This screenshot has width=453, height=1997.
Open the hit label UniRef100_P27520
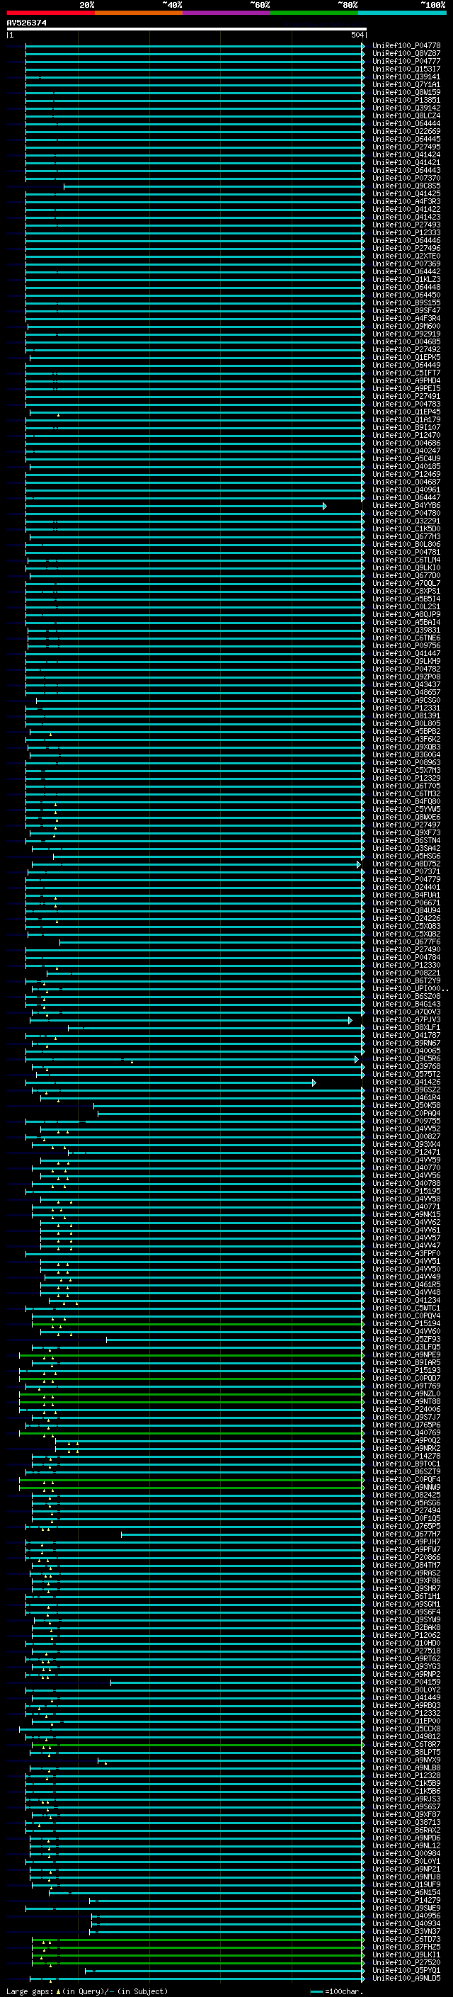tap(406, 1963)
